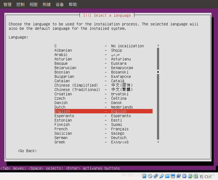Click the scrollbar down arrow

(x=158, y=142)
